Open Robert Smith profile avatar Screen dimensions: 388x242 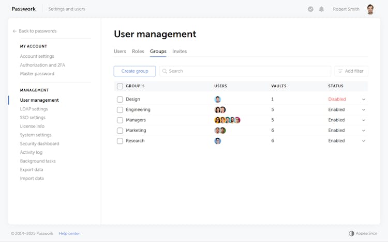(370, 9)
